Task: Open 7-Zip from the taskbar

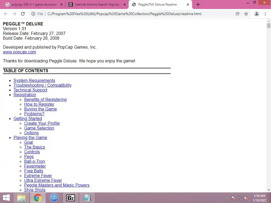Action: (x=70, y=198)
